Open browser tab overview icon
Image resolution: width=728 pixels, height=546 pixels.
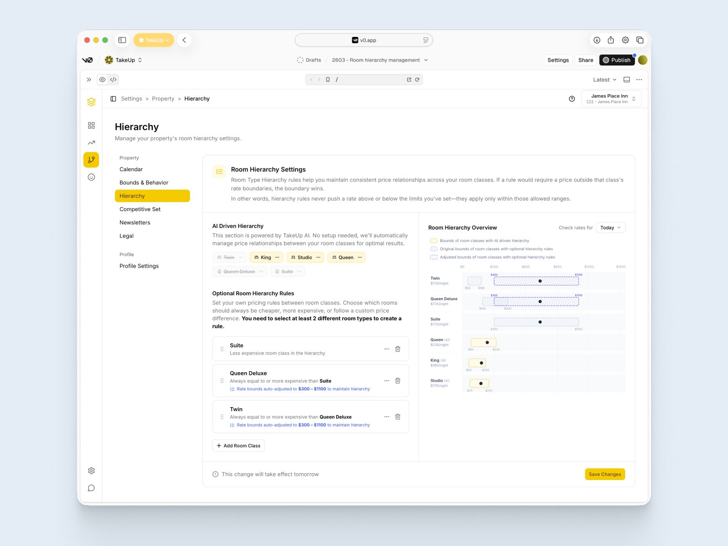coord(640,40)
